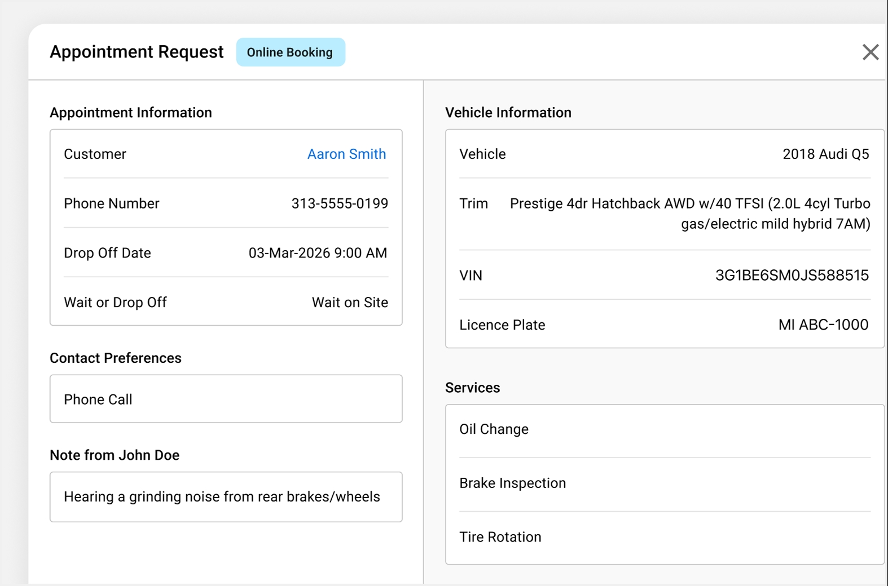Click the Wait or Drop Off label
Screen dimensions: 888x586
115,303
